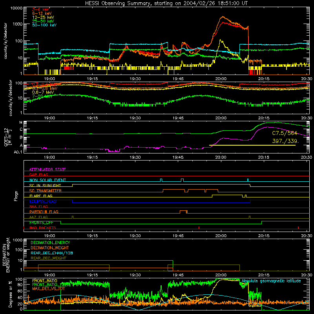The width and height of the screenshot is (314, 314).
Task: Click the orange 0.3-0.8 MeV legend label
Action: point(44,88)
